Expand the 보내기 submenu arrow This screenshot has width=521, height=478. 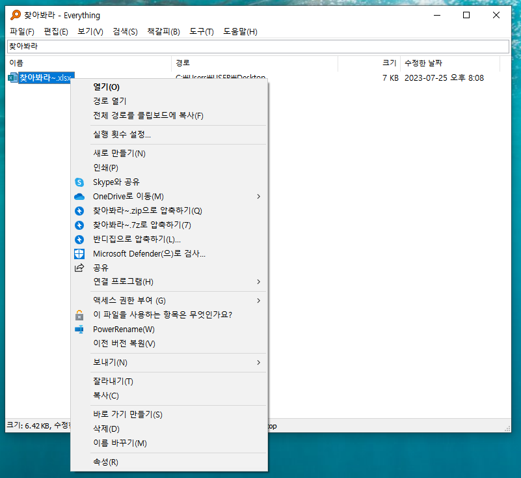258,363
